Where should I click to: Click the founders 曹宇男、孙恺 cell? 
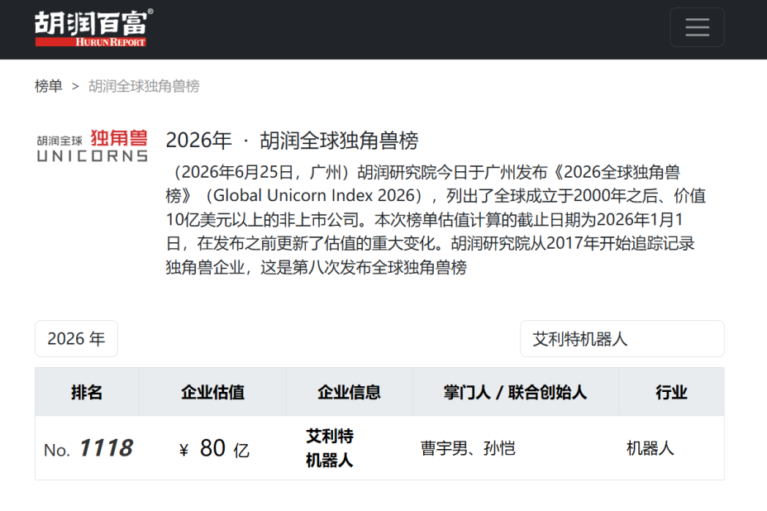pyautogui.click(x=468, y=448)
